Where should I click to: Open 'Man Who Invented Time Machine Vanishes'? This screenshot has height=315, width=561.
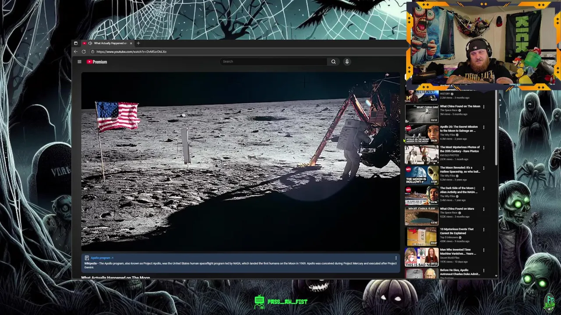458,252
